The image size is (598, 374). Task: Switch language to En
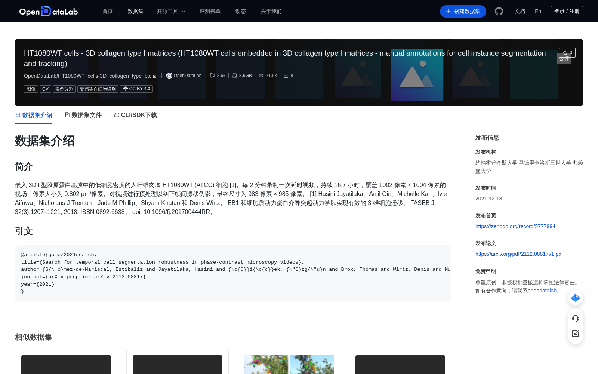click(x=538, y=11)
